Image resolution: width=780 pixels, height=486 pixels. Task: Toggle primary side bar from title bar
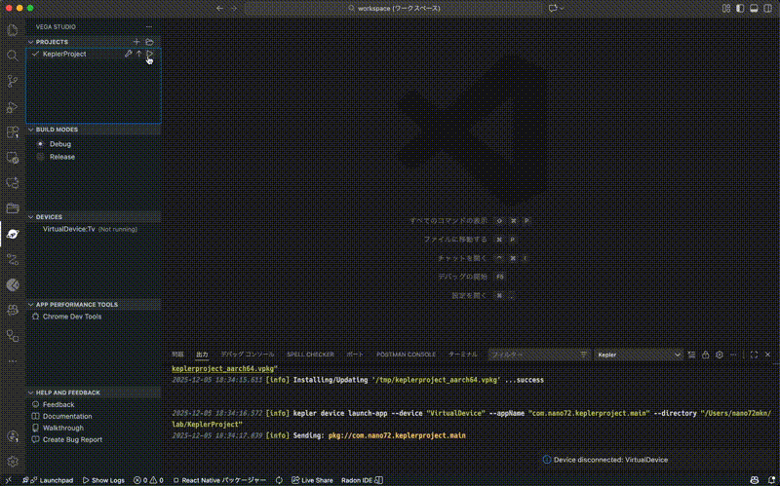coord(740,9)
